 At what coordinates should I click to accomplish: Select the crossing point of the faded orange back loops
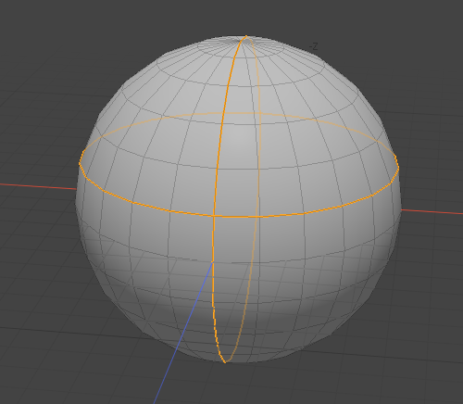pos(260,114)
